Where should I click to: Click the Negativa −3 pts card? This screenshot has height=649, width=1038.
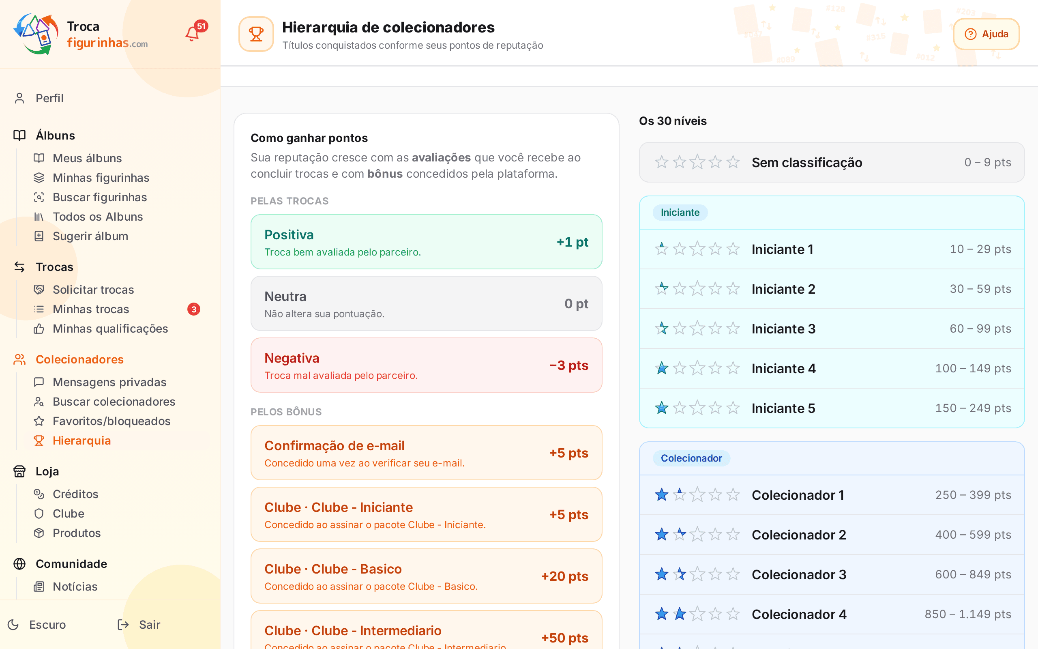[x=427, y=365]
